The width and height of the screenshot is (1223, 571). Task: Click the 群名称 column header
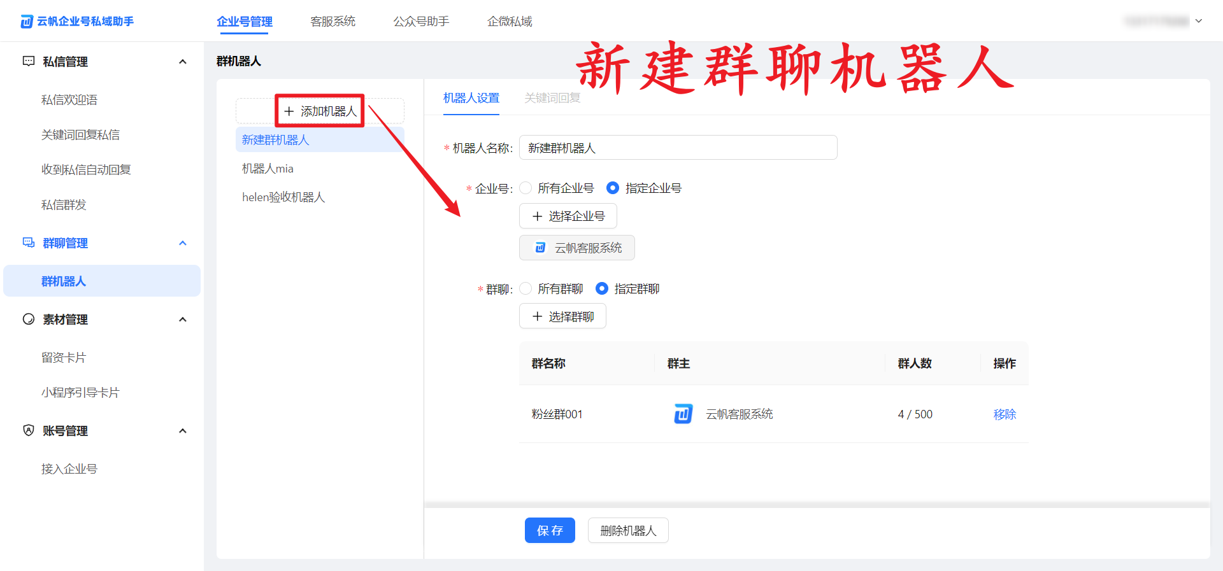click(x=548, y=363)
